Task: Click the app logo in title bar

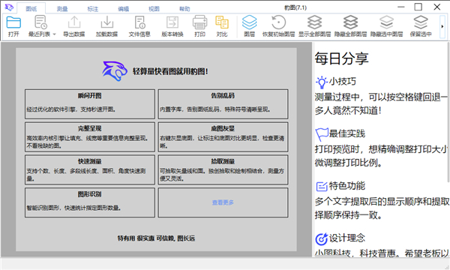Action: coord(9,7)
